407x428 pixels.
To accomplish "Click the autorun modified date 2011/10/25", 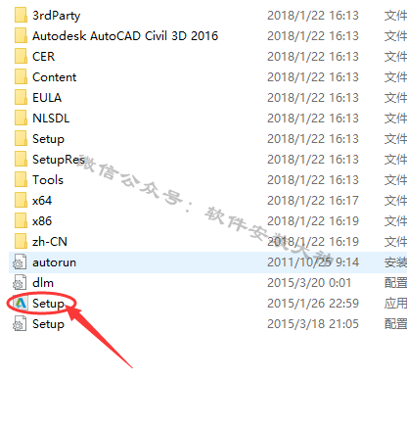I will (313, 262).
